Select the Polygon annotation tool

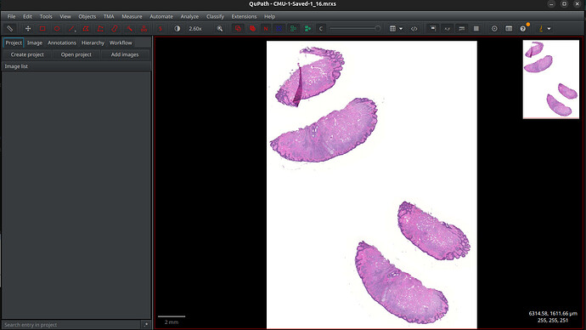pos(86,28)
